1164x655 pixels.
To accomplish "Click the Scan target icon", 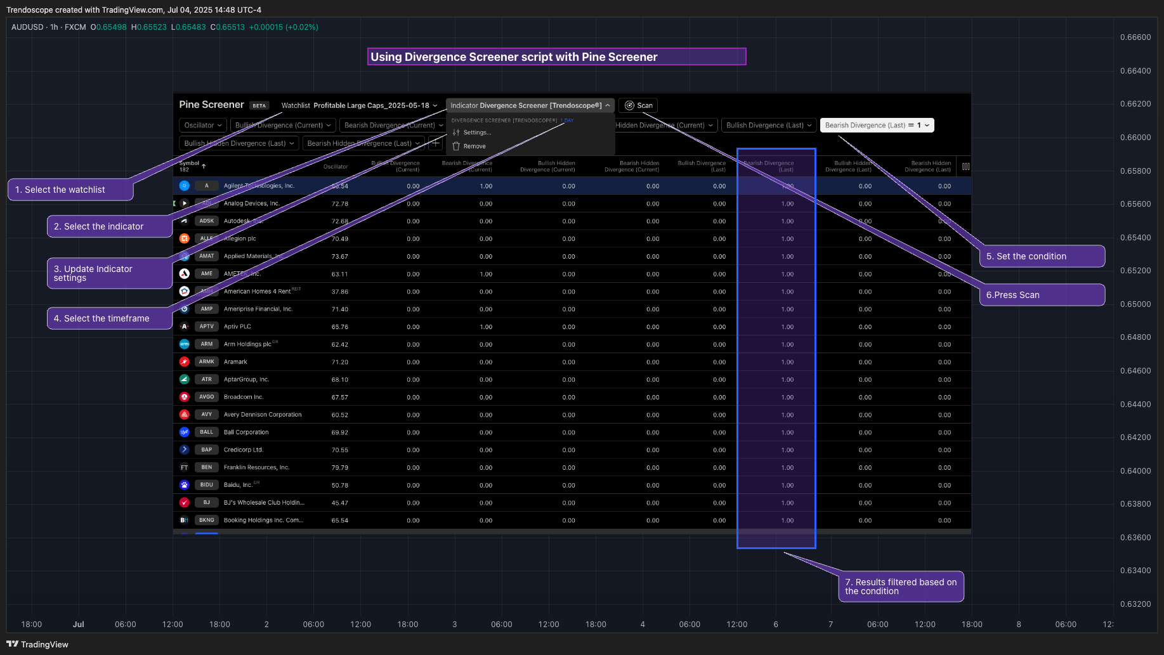I will tap(629, 105).
